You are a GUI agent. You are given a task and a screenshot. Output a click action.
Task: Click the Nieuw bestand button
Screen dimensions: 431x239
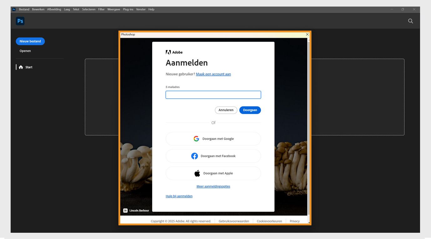coord(30,41)
